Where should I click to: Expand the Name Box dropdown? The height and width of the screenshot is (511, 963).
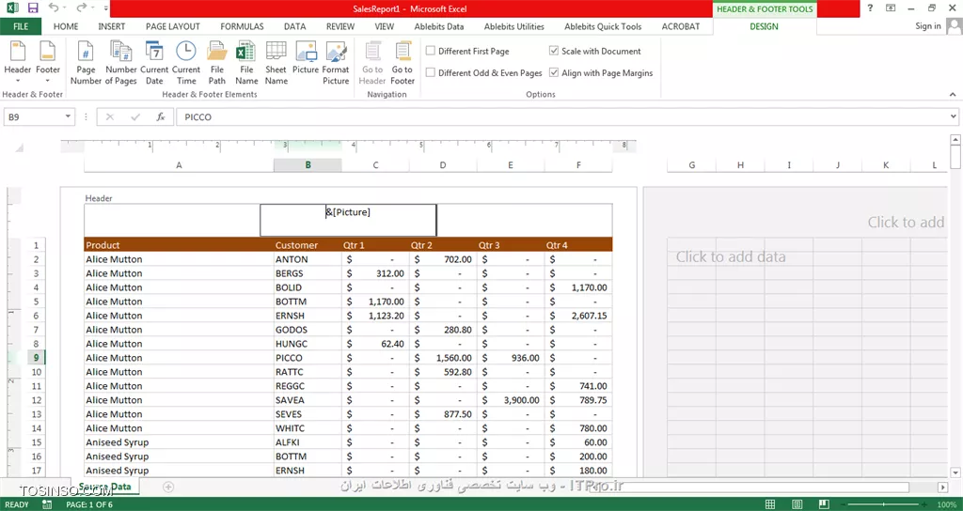68,116
